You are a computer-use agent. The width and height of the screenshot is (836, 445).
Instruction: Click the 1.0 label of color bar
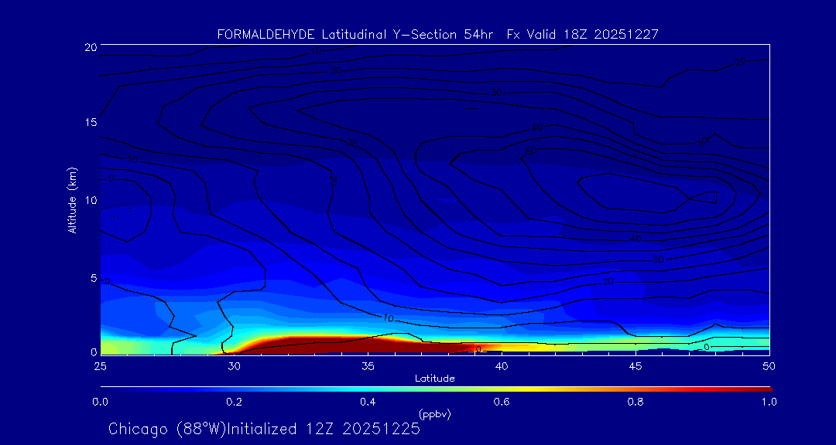tap(769, 402)
